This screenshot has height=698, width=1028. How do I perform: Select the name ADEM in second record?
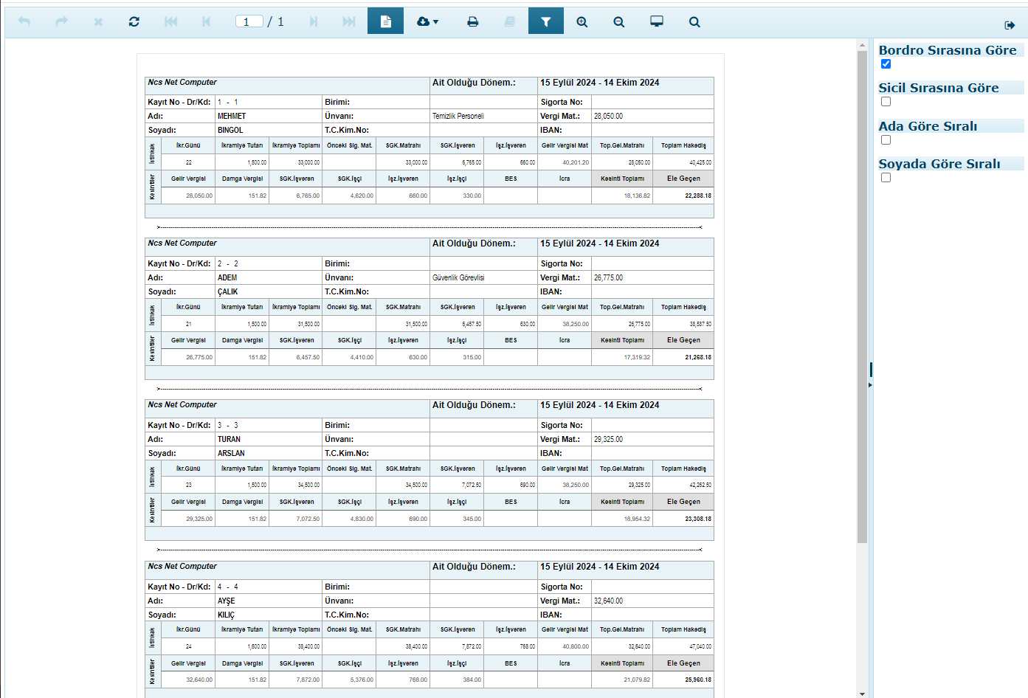pos(227,277)
